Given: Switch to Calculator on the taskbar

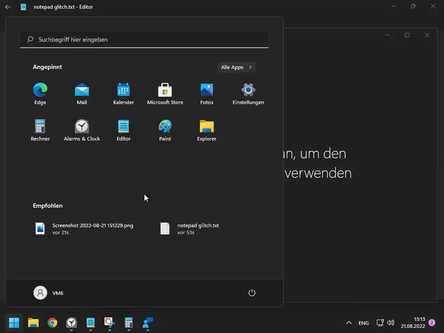Looking at the screenshot, I should coord(128,323).
